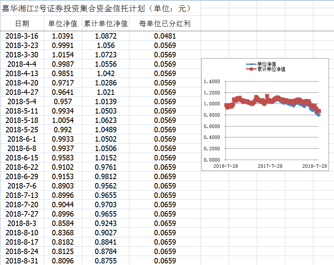Select dividend cell 0.0481

click(165, 36)
